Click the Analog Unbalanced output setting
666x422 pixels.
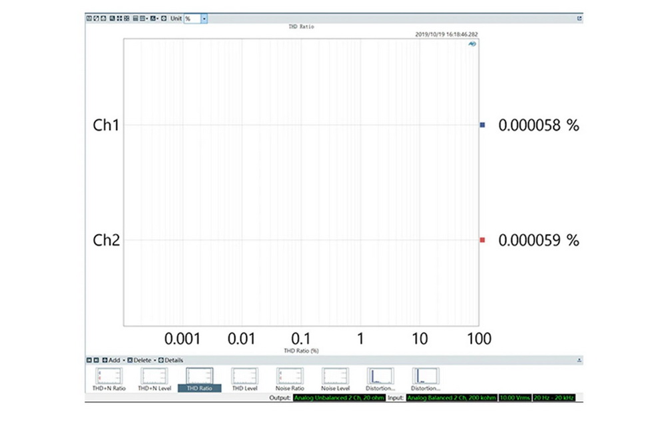pos(339,397)
